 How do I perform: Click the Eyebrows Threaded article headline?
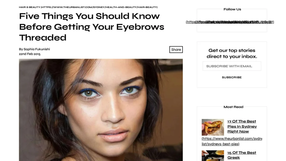point(92,27)
